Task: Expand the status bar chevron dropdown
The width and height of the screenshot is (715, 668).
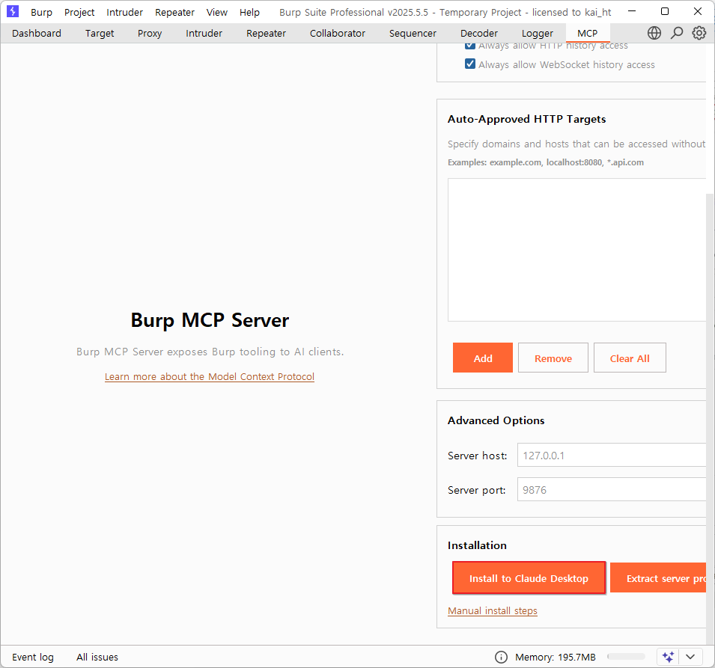Action: [x=690, y=657]
